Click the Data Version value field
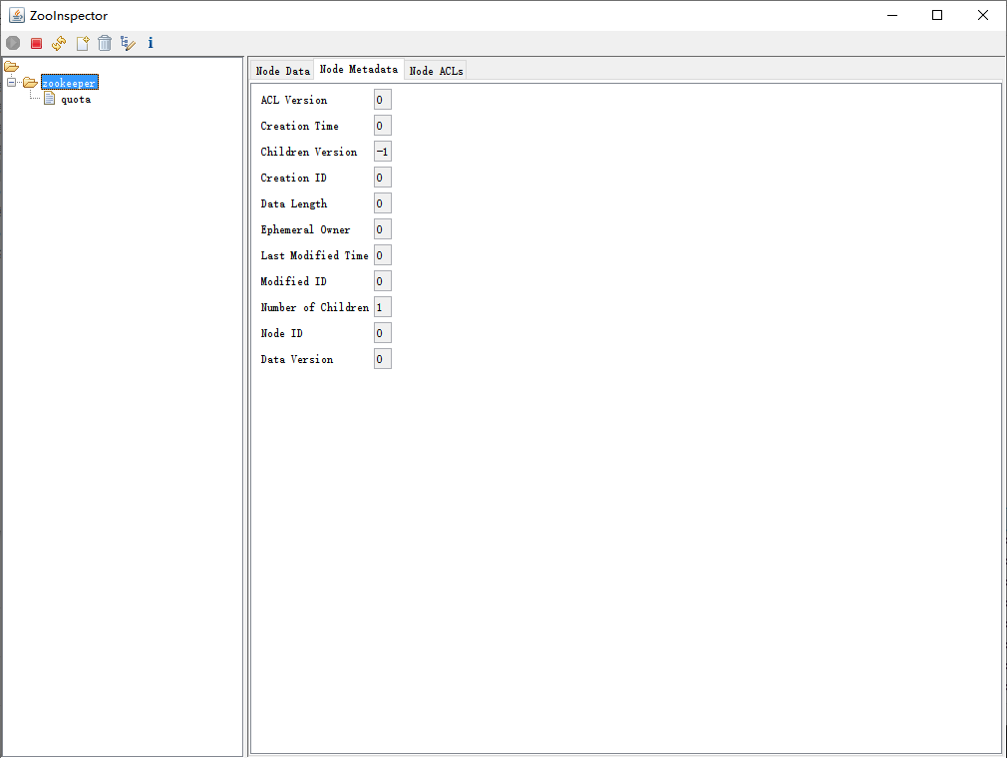The width and height of the screenshot is (1007, 758). click(383, 359)
